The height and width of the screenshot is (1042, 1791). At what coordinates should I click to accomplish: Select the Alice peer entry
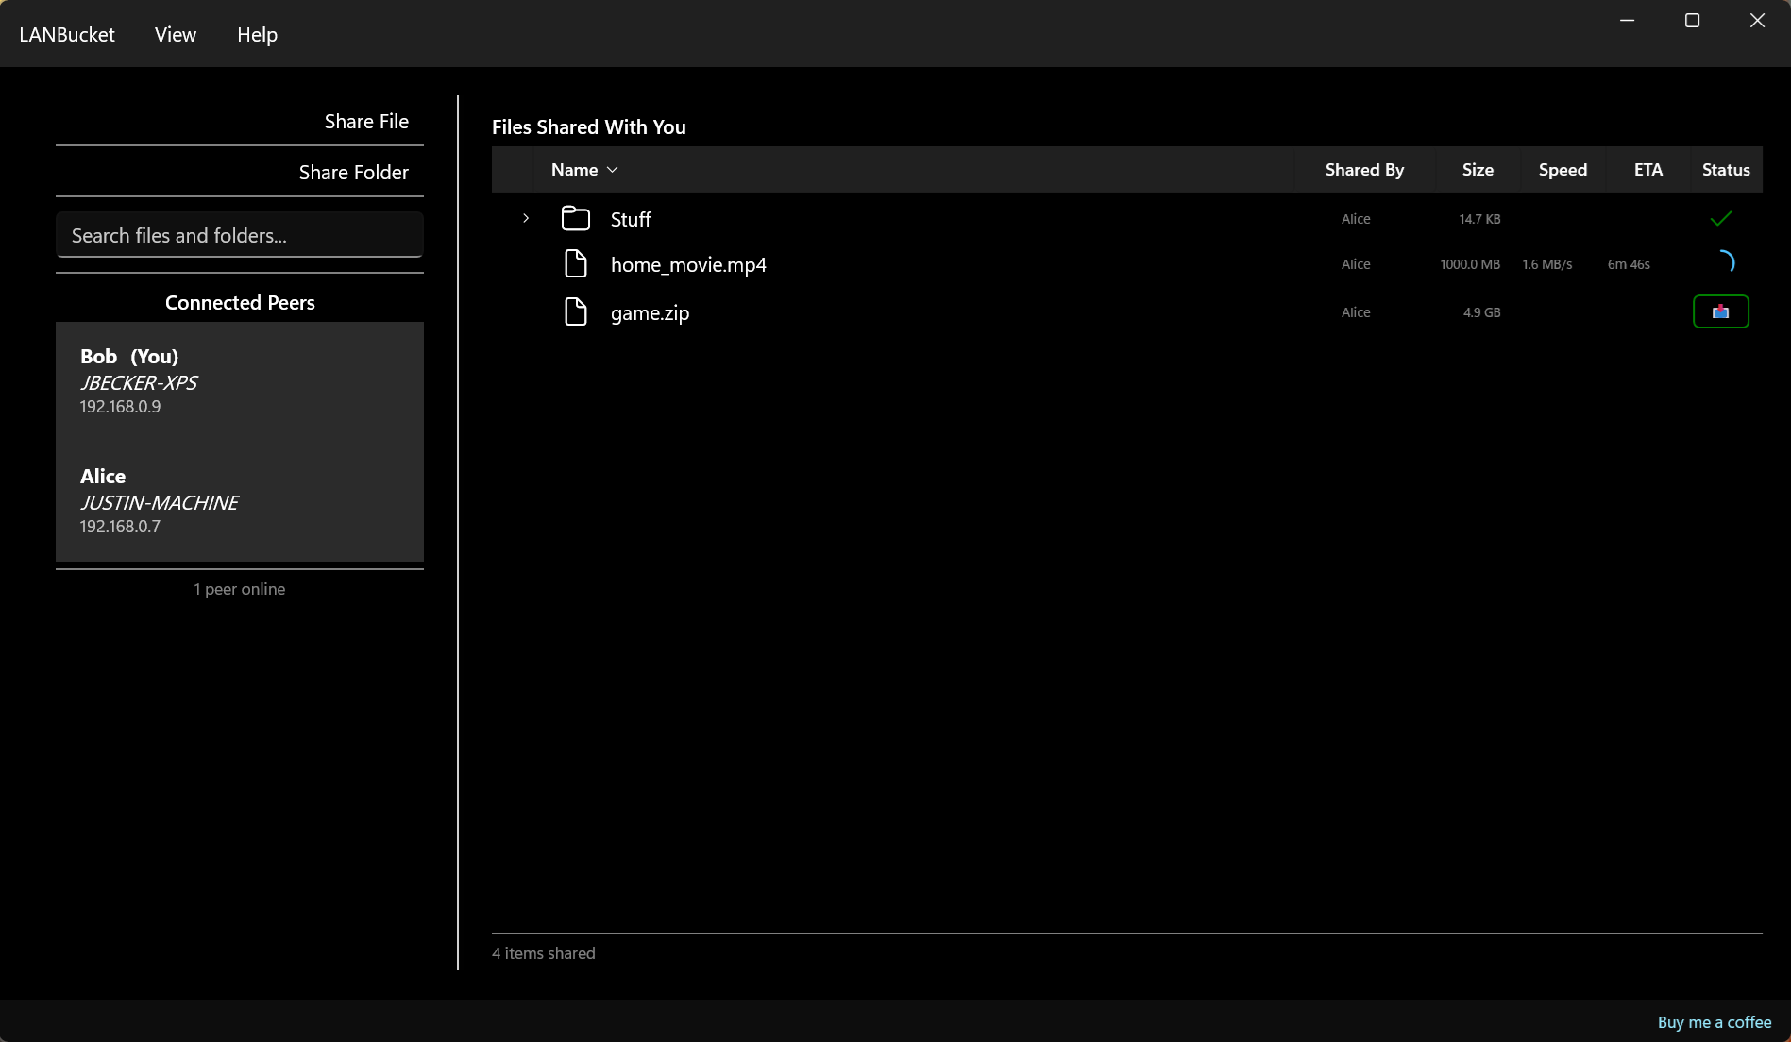(x=239, y=500)
